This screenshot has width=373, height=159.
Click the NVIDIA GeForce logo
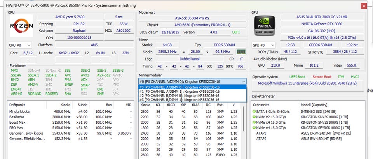[x=264, y=26]
